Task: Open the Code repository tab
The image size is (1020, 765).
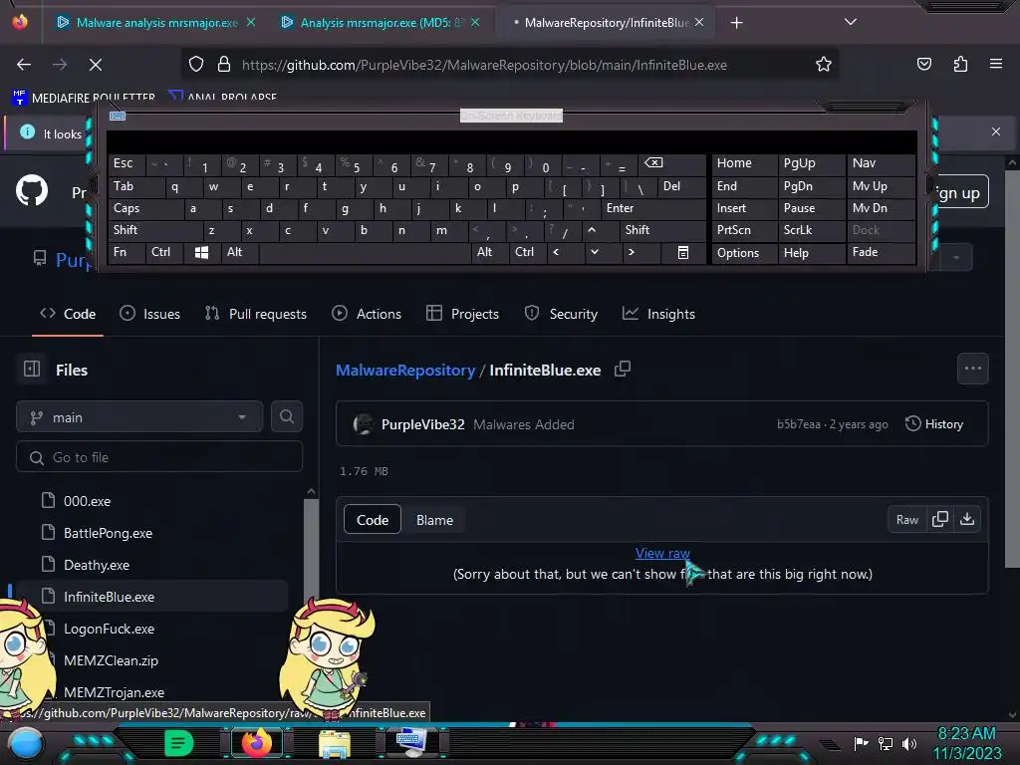Action: pos(68,314)
